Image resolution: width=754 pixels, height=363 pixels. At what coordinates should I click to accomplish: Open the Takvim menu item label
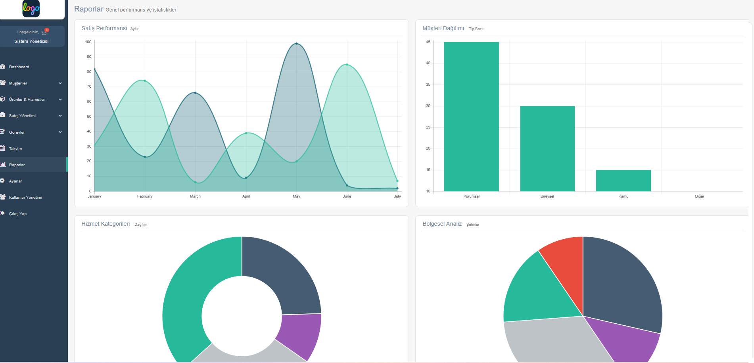click(15, 149)
